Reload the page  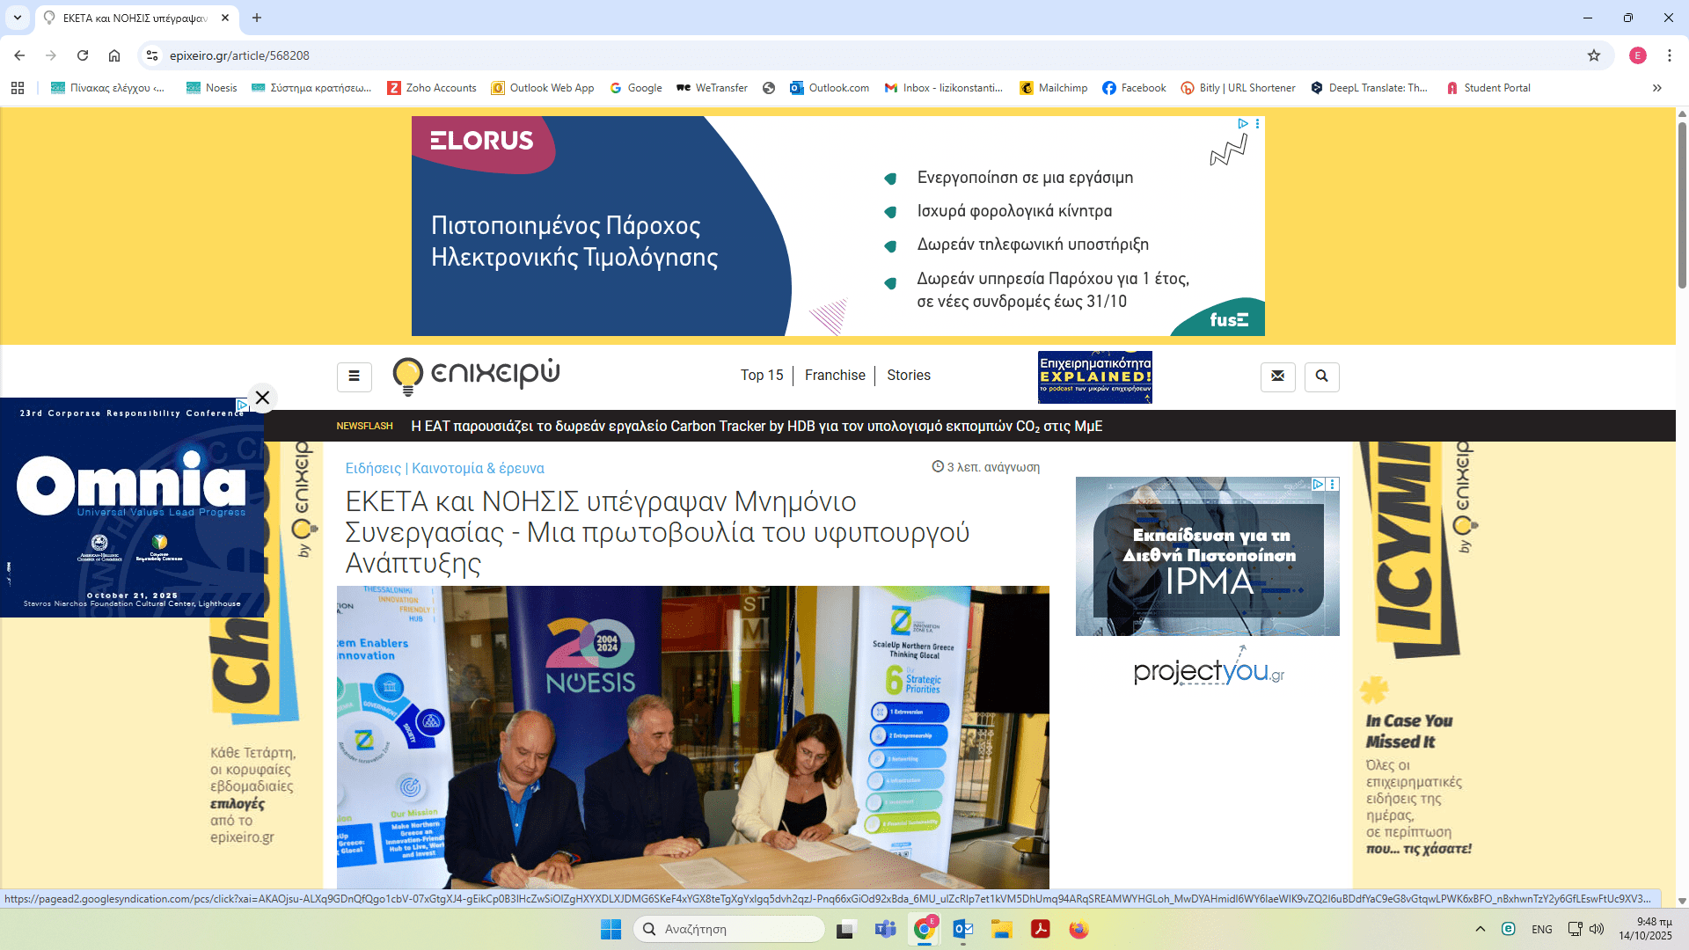point(83,55)
